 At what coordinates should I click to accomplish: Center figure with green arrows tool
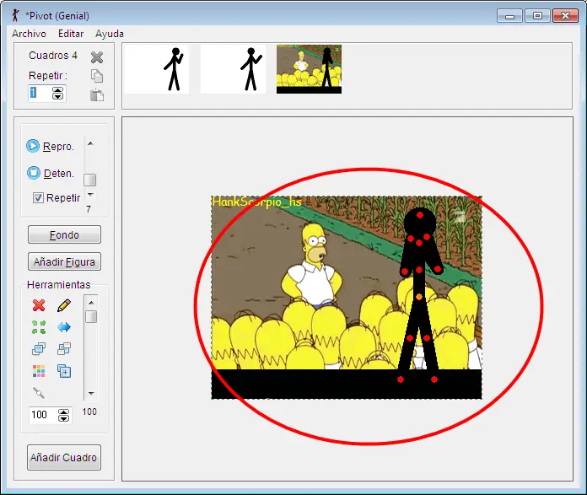pos(39,327)
